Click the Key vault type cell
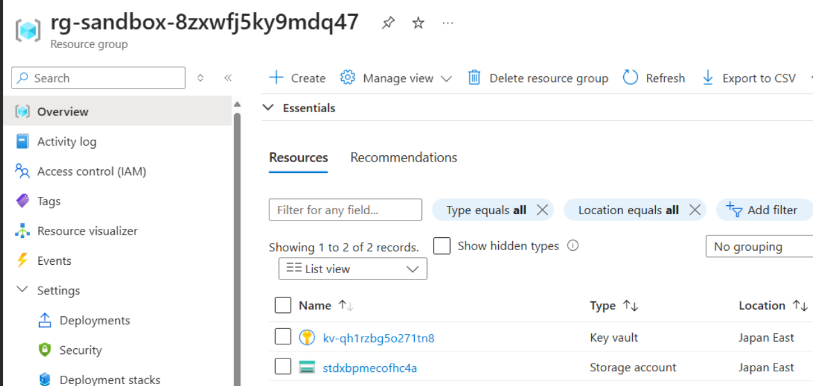This screenshot has height=386, width=813. pyautogui.click(x=614, y=338)
